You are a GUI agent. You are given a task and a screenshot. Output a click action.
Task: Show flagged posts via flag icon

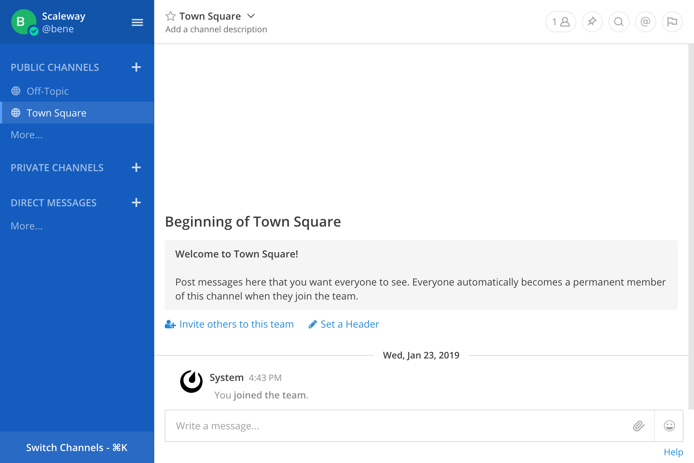pos(672,22)
